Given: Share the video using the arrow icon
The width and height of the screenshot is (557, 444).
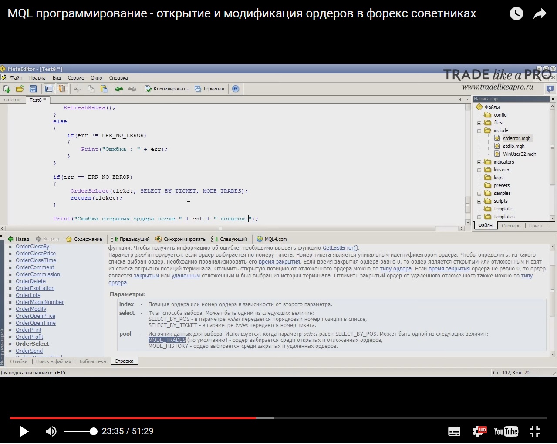Looking at the screenshot, I should pos(540,14).
